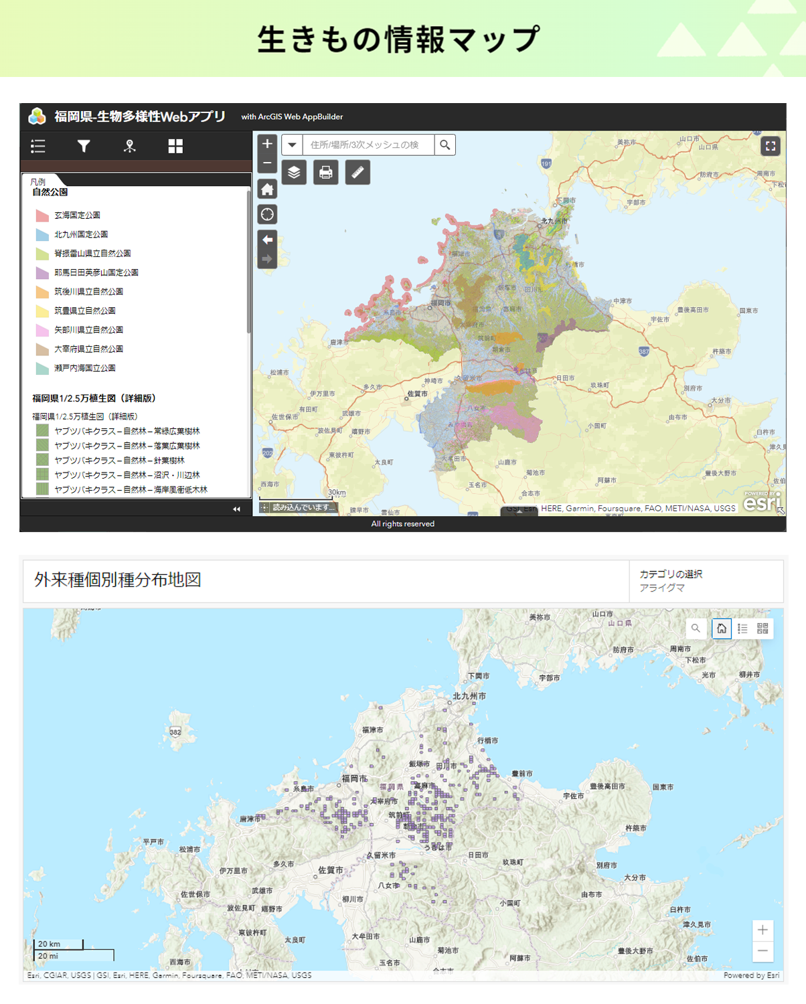This screenshot has height=1004, width=806.
Task: Go to previous map extent arrow
Action: coord(267,240)
